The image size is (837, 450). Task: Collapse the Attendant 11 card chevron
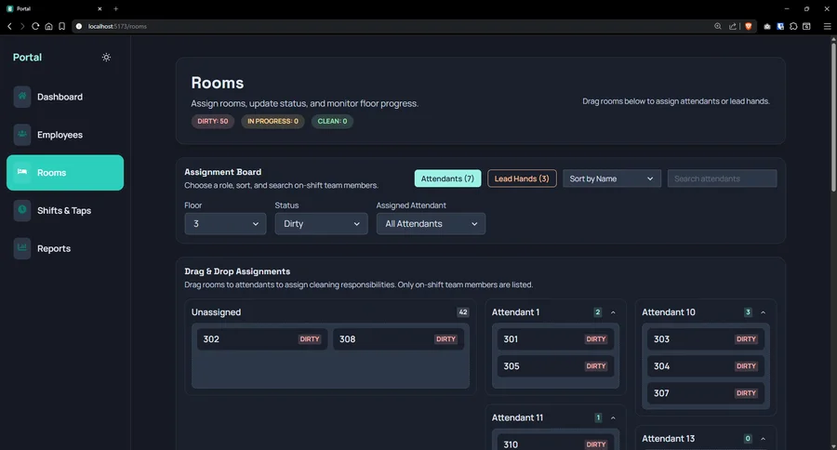point(613,417)
